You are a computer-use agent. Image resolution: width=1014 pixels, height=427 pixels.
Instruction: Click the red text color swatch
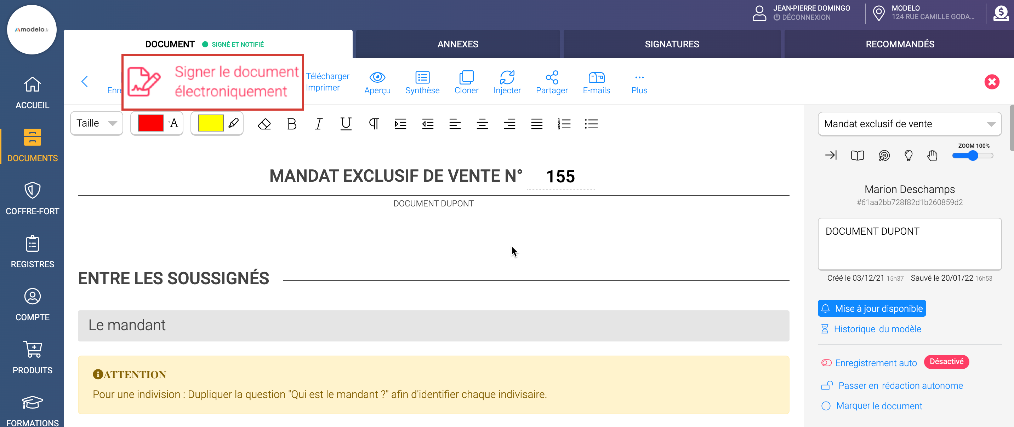point(150,123)
